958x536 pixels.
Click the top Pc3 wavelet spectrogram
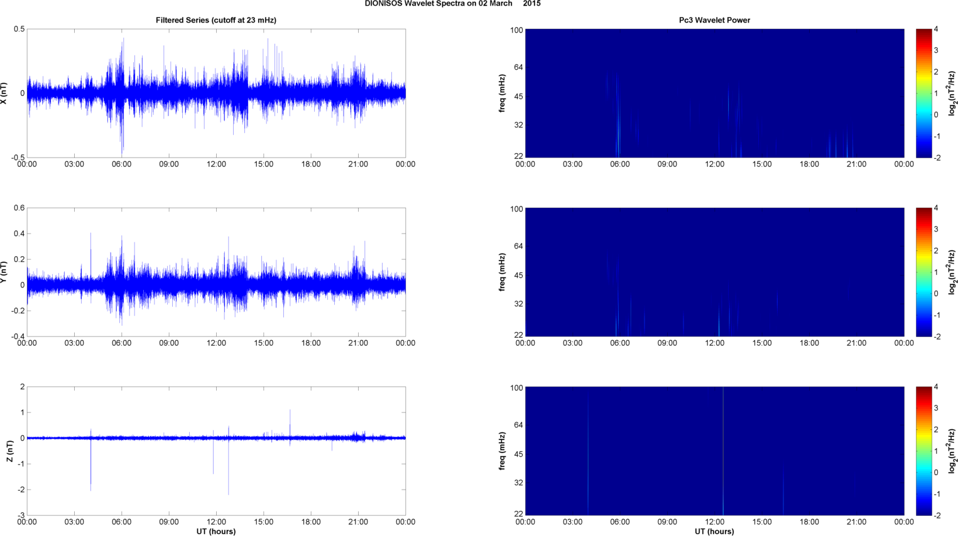(714, 94)
